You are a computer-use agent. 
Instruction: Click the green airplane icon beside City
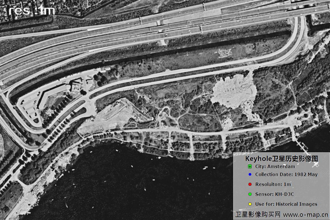point(250,166)
